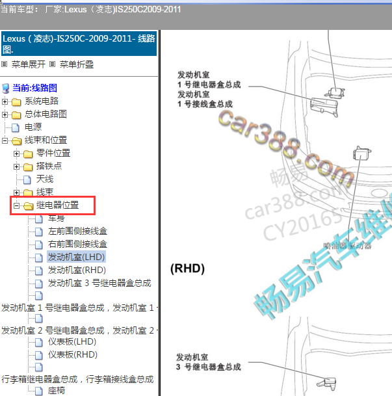Open 行李箱继电器盒总成 entry

[x=77, y=379]
